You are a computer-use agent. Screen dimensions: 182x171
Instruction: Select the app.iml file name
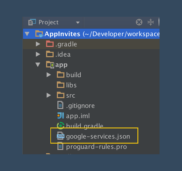[x=78, y=116]
